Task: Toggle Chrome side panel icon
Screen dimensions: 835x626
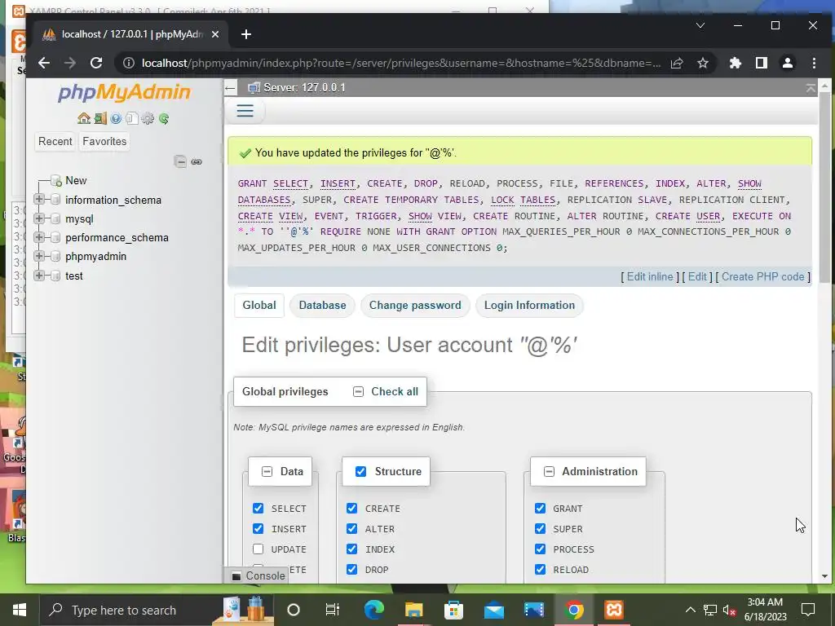Action: pyautogui.click(x=762, y=63)
